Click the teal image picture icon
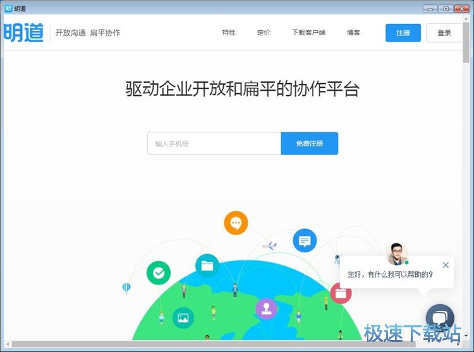 (183, 317)
